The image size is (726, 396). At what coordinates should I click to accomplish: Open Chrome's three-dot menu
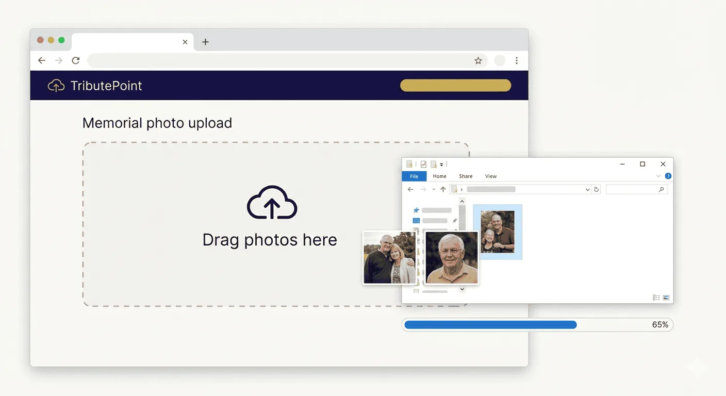(517, 60)
